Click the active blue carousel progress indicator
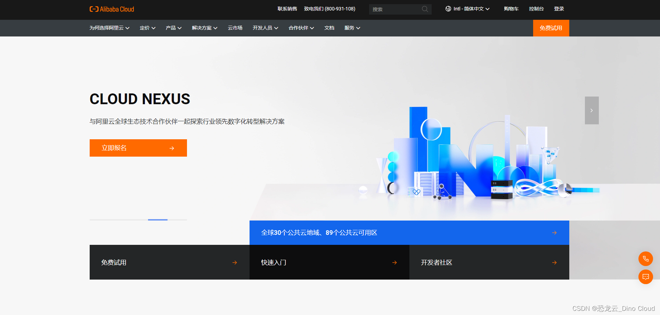This screenshot has width=660, height=315. 158,220
